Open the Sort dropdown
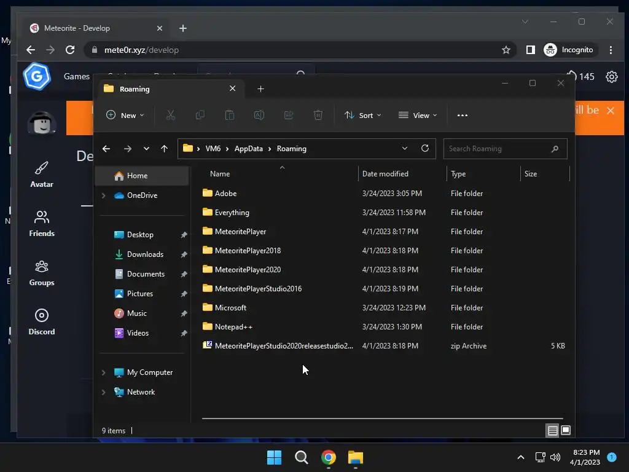 pos(362,115)
